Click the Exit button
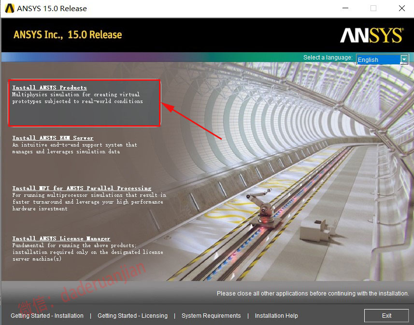Screen dimensions: 414x325 coord(386,315)
